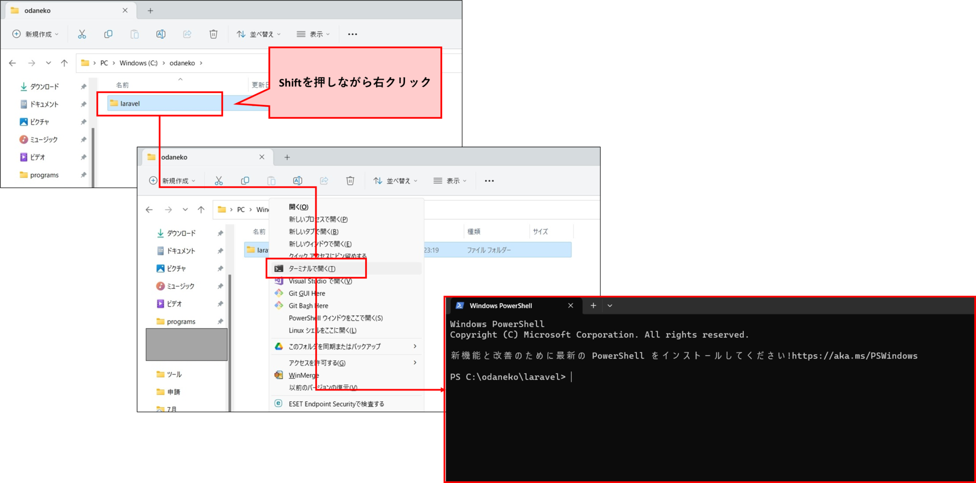
Task: Switch to the Windows PowerShell tab
Action: [x=500, y=305]
